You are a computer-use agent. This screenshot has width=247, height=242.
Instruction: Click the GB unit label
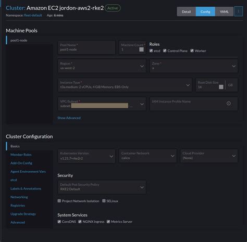230,85
